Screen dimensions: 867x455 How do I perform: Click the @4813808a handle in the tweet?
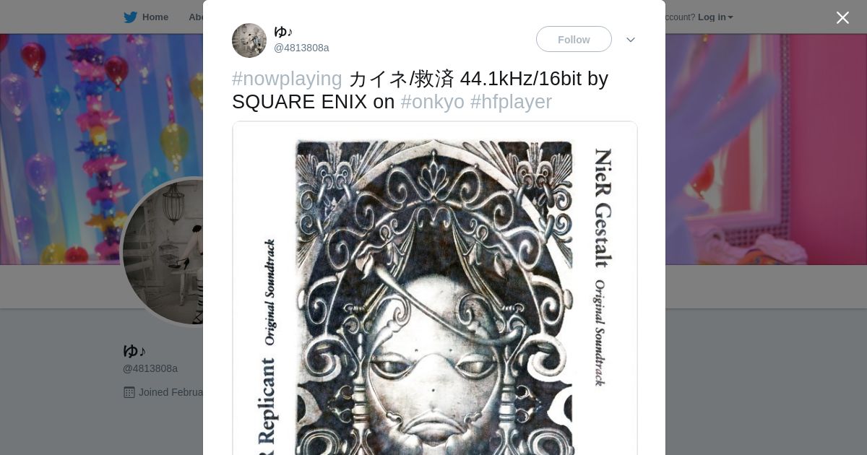coord(301,48)
